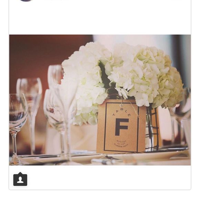Click the arched TABLE text on the card
This screenshot has height=200, width=200.
122,113
